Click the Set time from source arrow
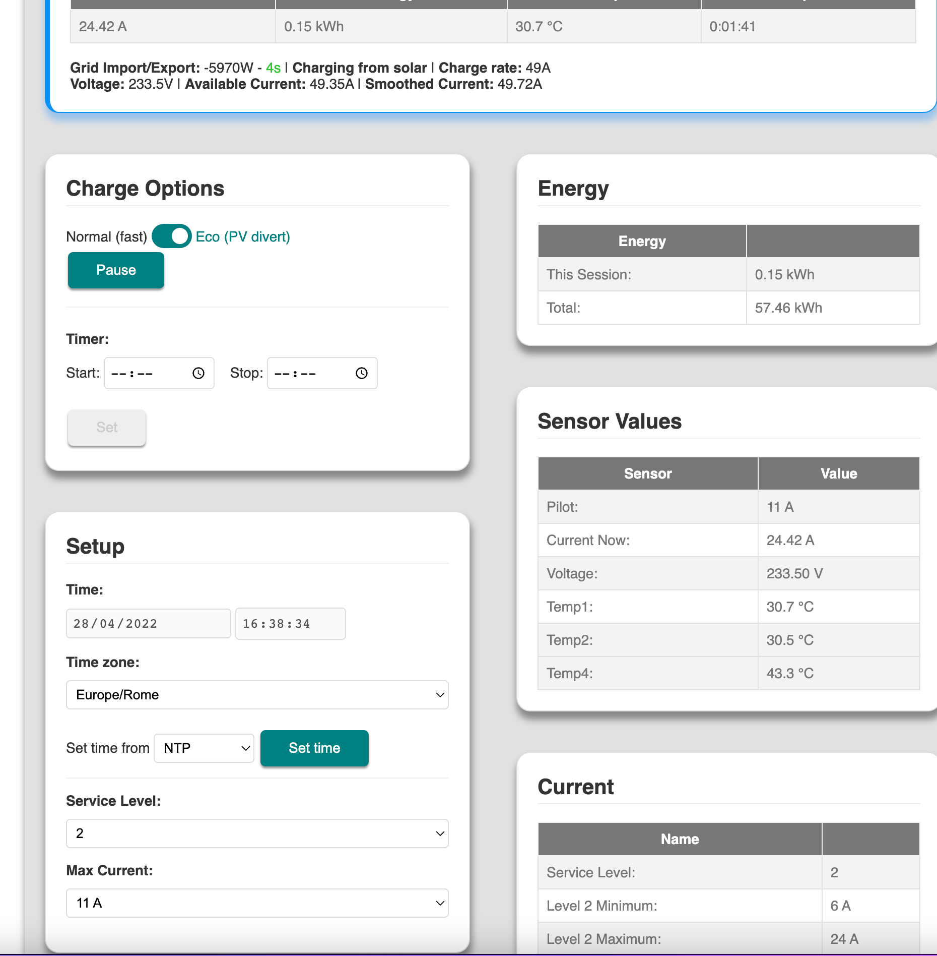This screenshot has height=956, width=937. pos(245,748)
